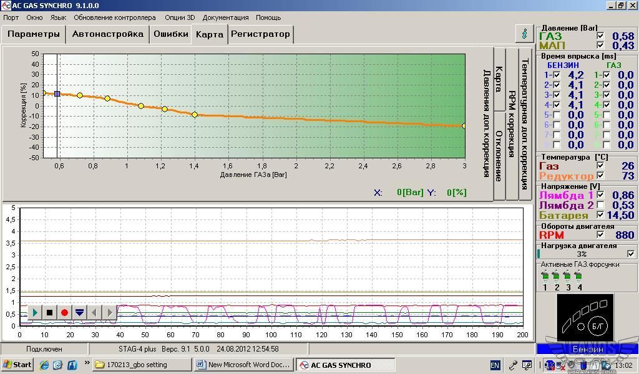Select the RPM коррекция vertical tab

coord(512,125)
